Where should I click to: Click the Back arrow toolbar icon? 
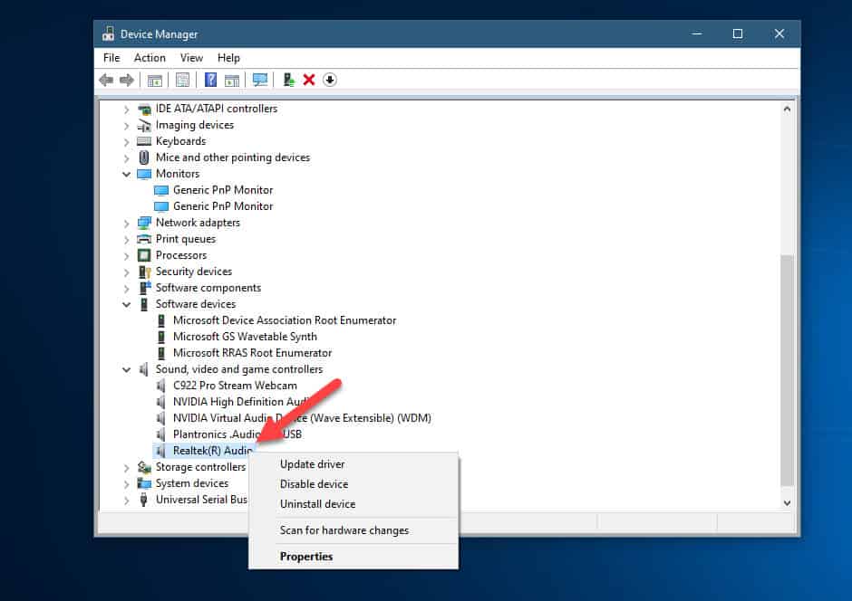click(x=106, y=81)
